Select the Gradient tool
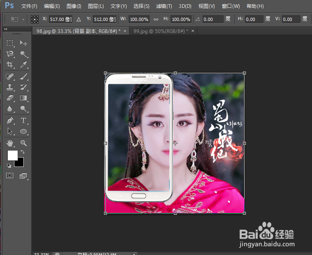 pyautogui.click(x=23, y=98)
